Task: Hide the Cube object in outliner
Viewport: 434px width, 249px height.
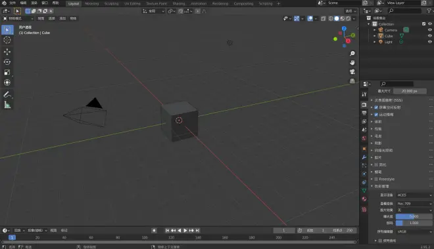Action: point(430,36)
